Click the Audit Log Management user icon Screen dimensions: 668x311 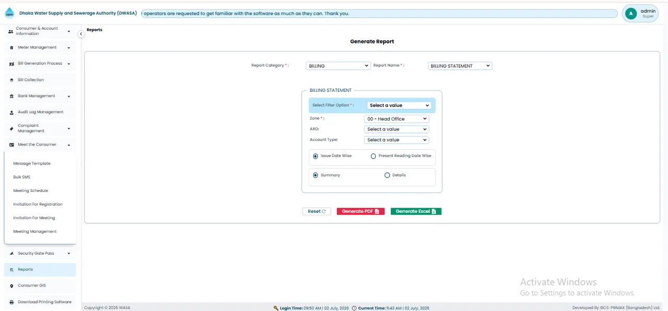11,112
